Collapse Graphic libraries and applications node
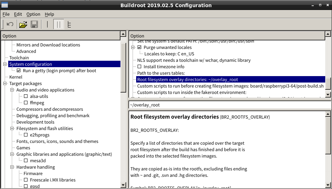The height and width of the screenshot is (189, 332). coord(12,154)
